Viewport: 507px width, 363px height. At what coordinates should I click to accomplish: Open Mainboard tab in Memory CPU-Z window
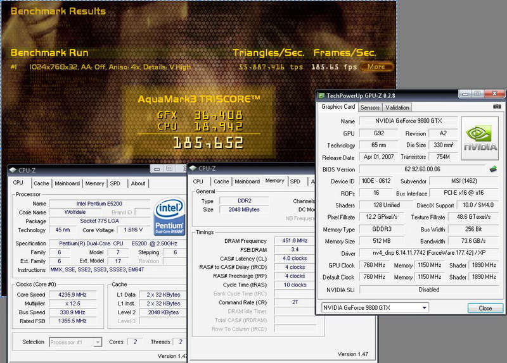pyautogui.click(x=247, y=181)
